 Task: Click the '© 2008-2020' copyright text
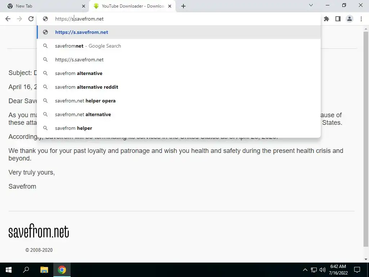(x=39, y=250)
